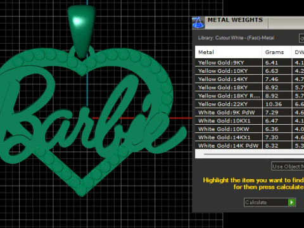Select the Yellow Gold:18KY R... row
Screen dimensions: 304x228
[x=250, y=96]
